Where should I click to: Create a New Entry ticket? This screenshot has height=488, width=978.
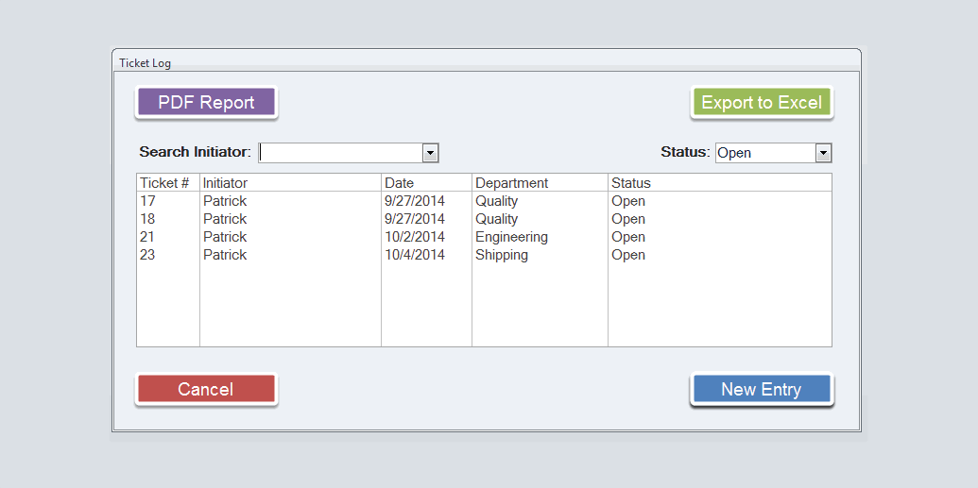[x=762, y=389]
